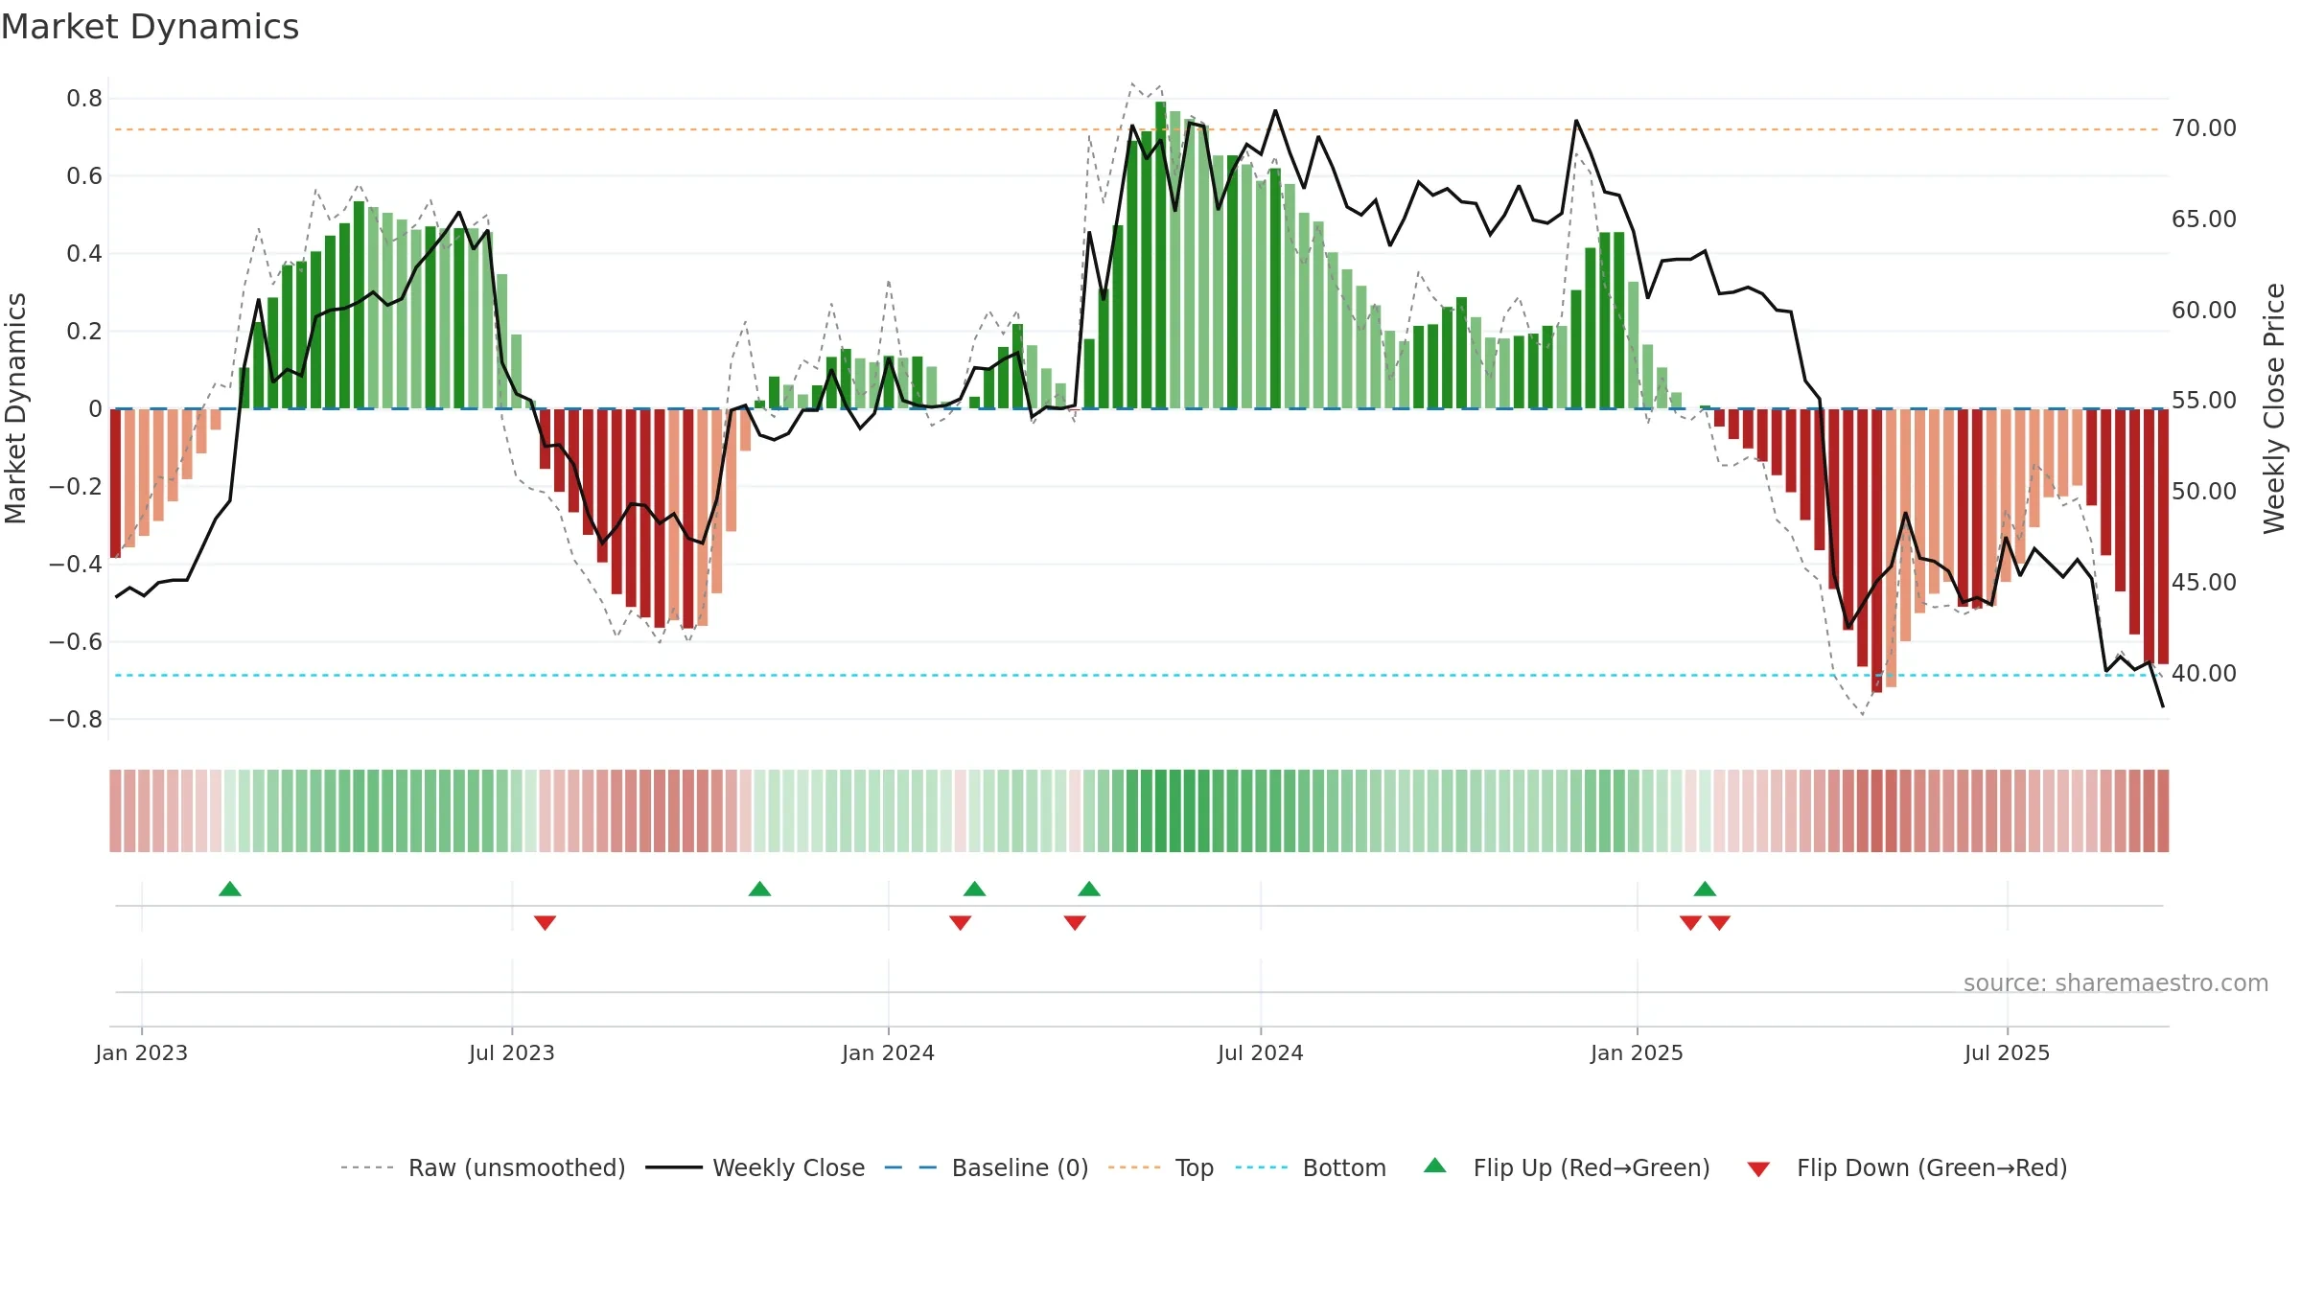Toggle Flip Up (Red→Green) legend entry
This screenshot has width=2301, height=1294.
pos(1567,1167)
